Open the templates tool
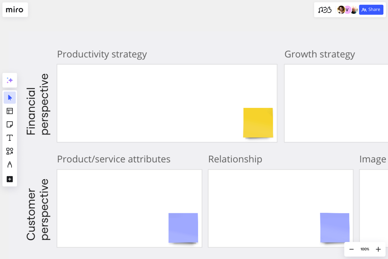This screenshot has width=388, height=259. pos(10,111)
